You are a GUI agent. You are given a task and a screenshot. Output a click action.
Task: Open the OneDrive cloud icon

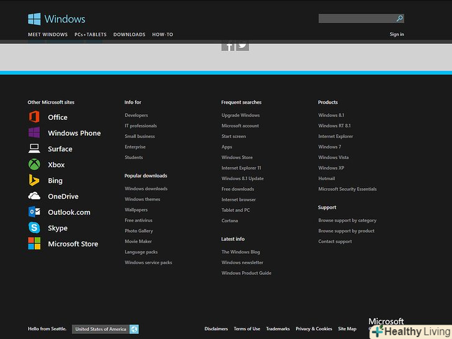[34, 196]
